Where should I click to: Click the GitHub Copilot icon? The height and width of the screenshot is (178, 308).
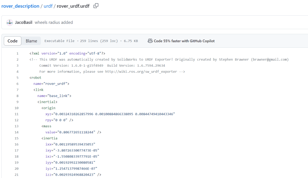pos(150,41)
